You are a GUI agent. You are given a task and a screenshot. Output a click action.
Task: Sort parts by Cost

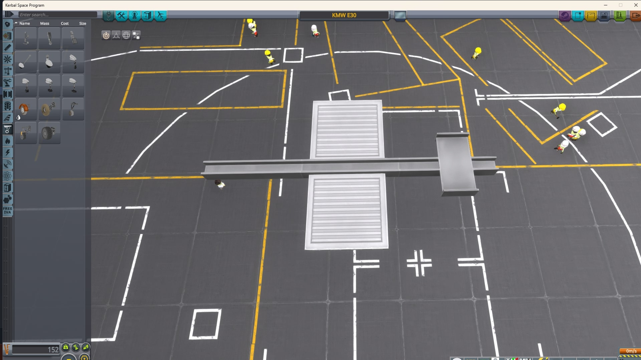(65, 23)
